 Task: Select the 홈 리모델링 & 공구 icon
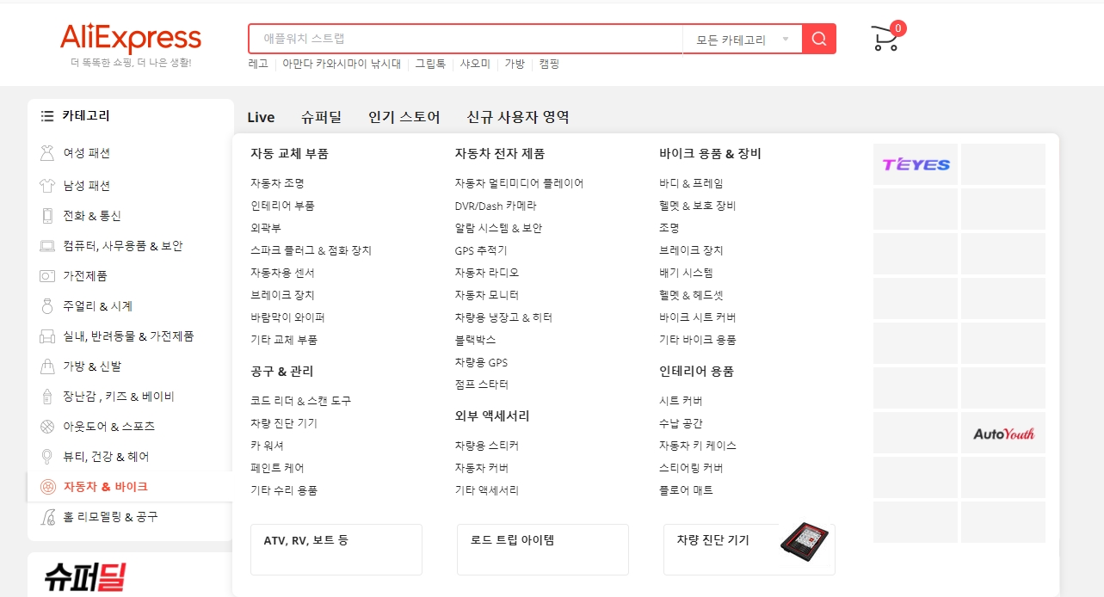pyautogui.click(x=47, y=516)
